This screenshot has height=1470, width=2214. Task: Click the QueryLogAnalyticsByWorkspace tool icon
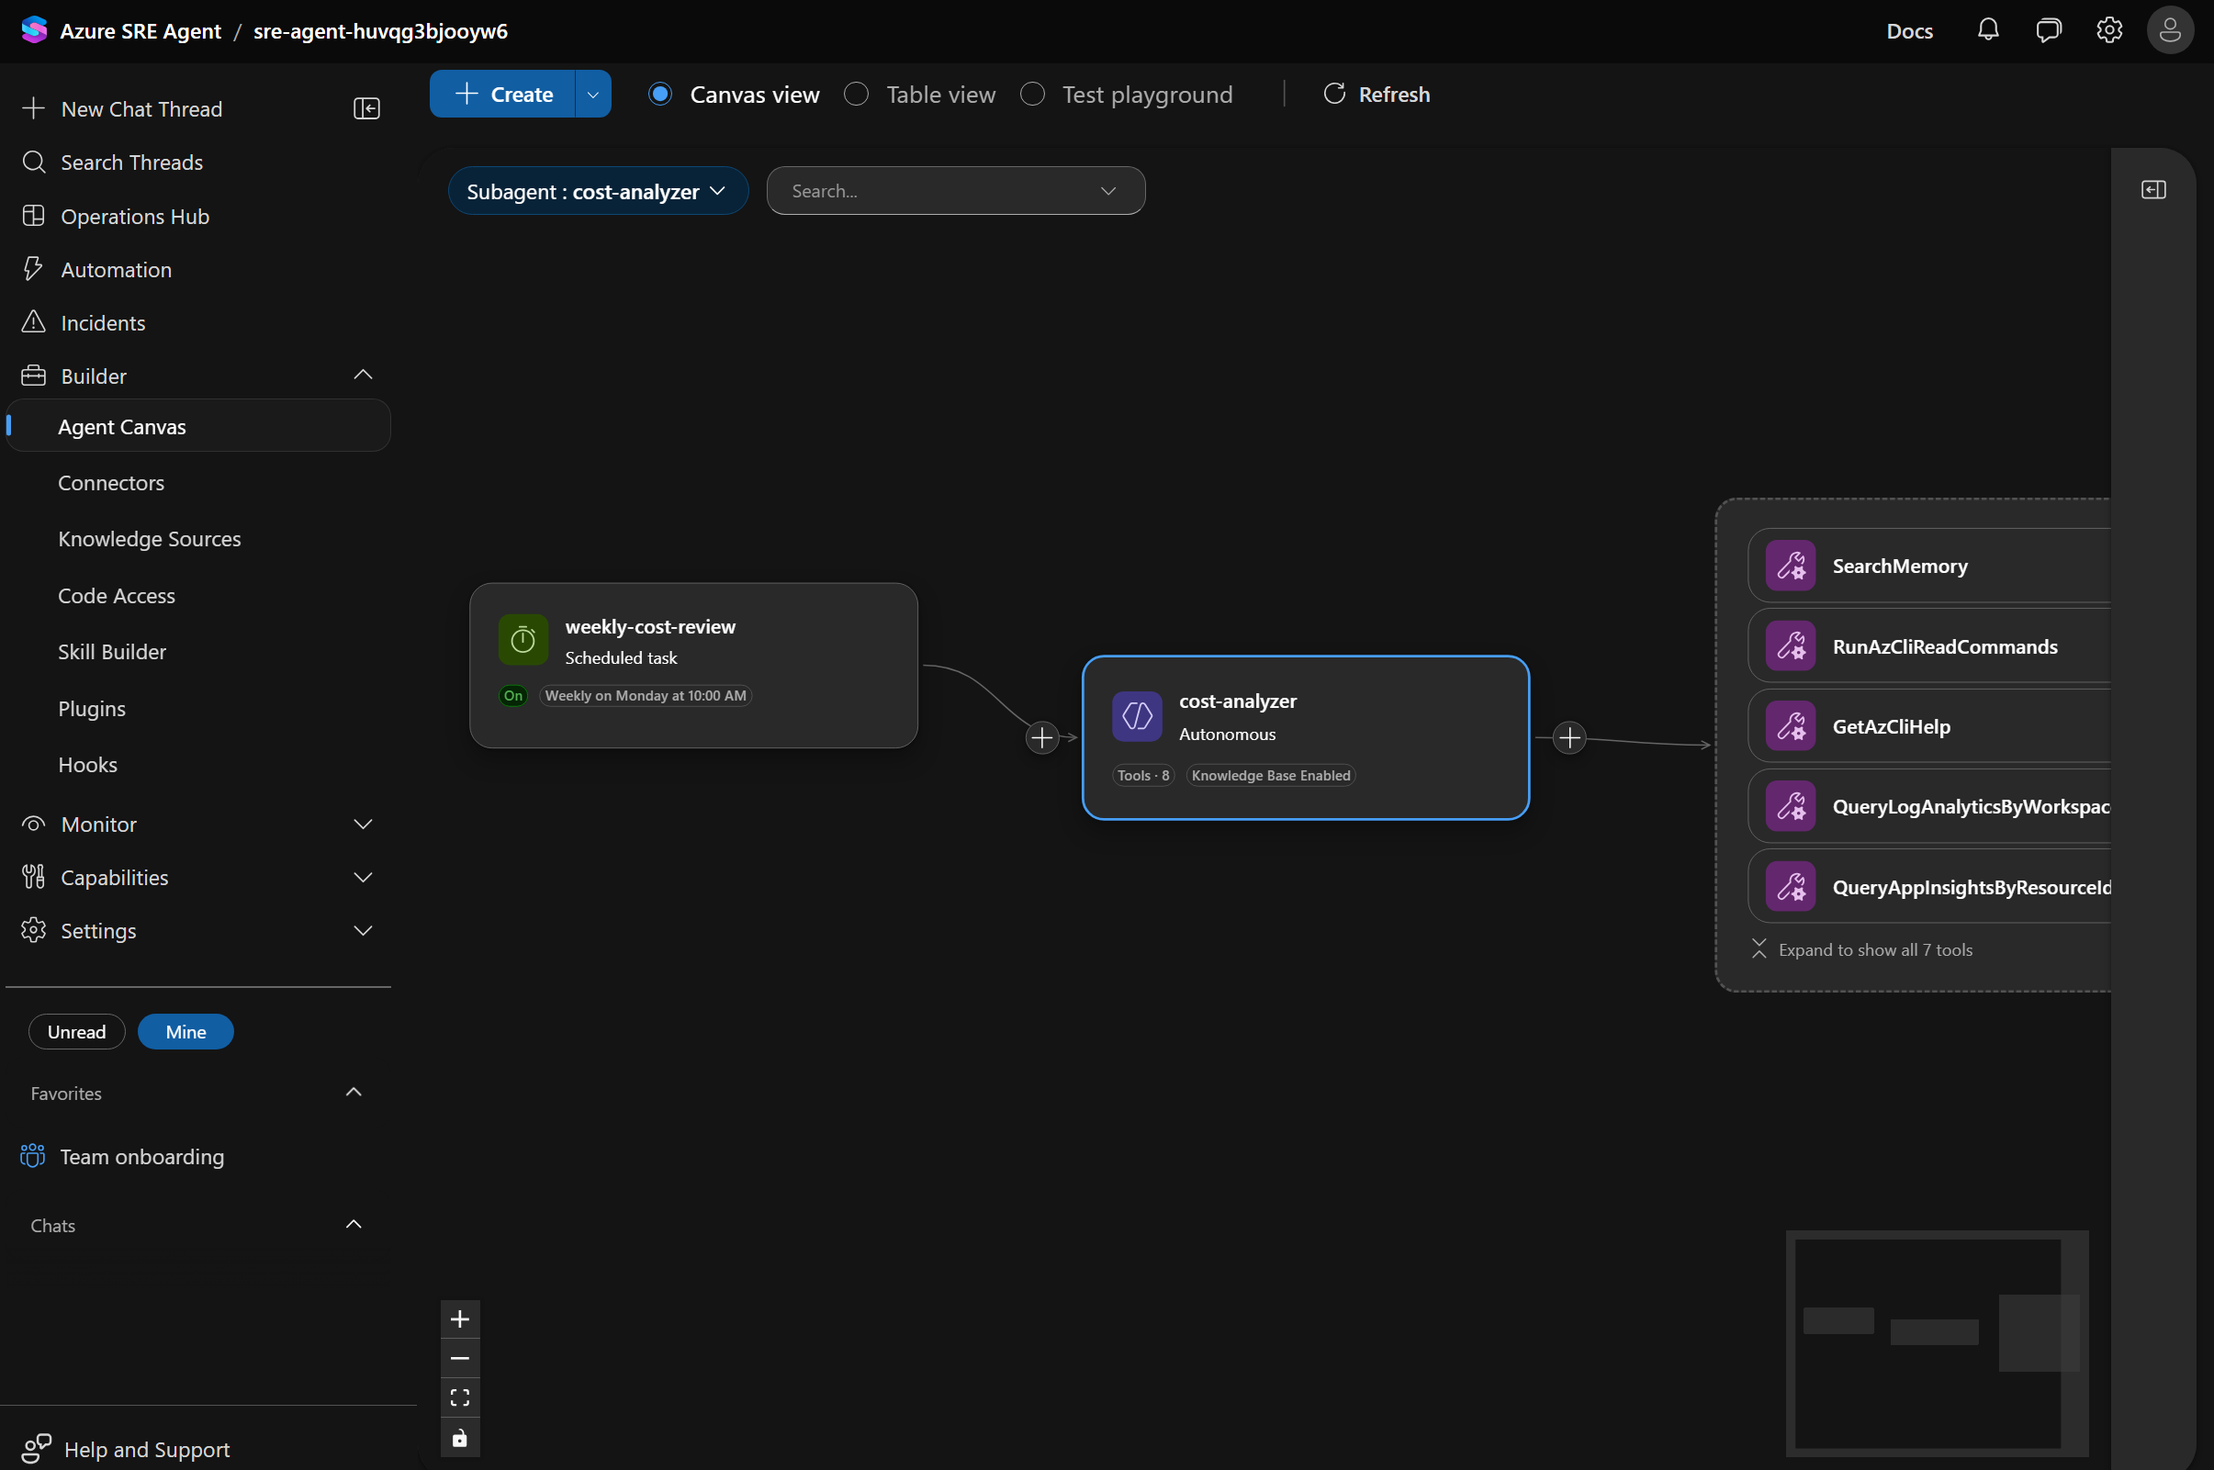(1792, 806)
